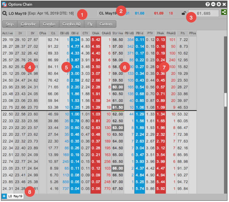
Task: Click the IV column header
Action: click(x=20, y=33)
